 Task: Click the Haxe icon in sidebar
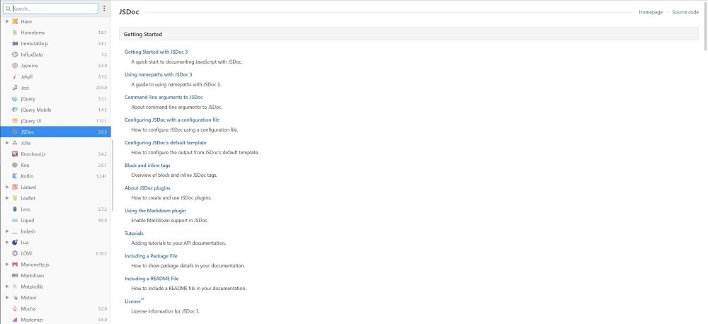coord(15,21)
